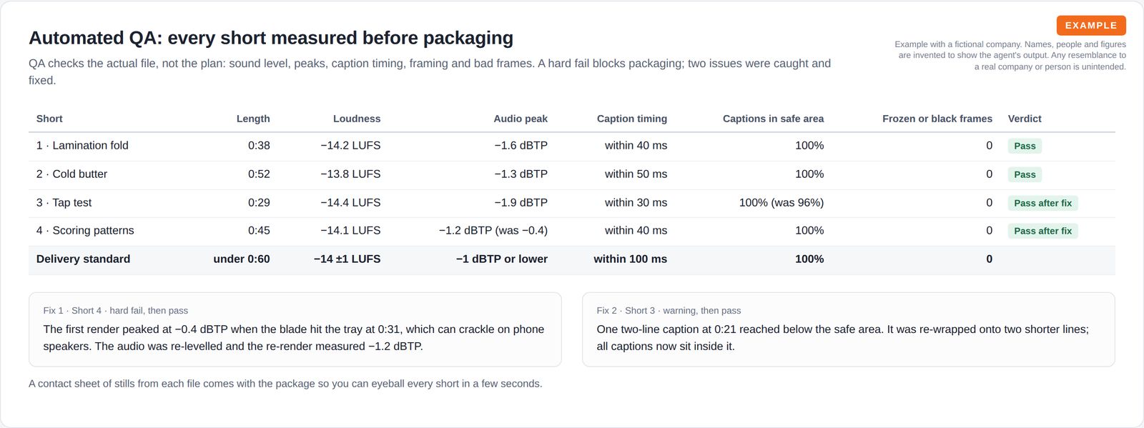
Task: Click the Audio peak column header
Action: pyautogui.click(x=521, y=119)
